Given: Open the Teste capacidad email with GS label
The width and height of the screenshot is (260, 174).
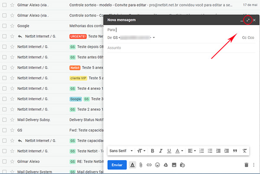Looking at the screenshot, I should (90, 141).
